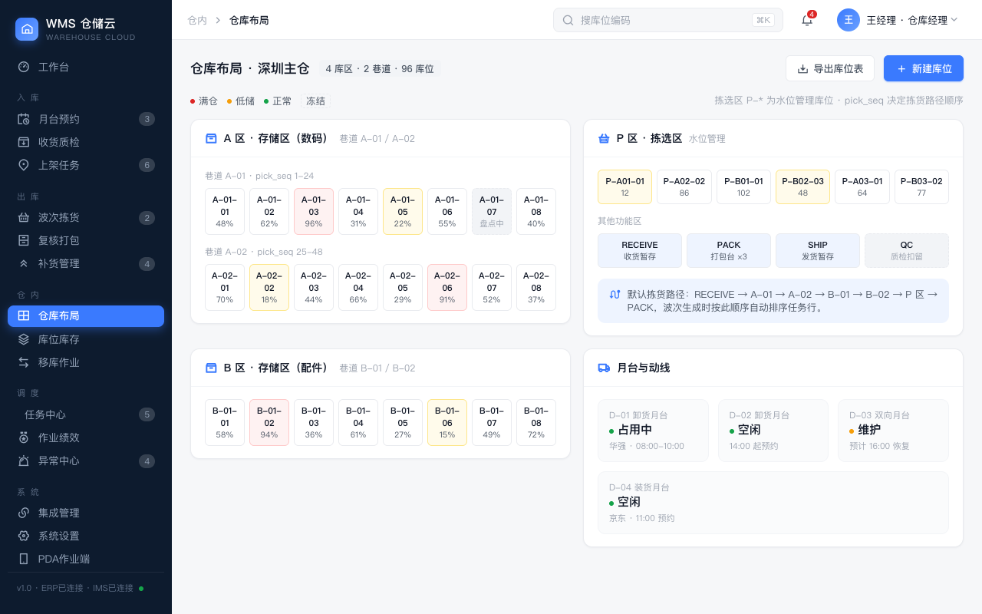Open the notification bell icon
Viewport: 982px width, 614px height.
807,20
